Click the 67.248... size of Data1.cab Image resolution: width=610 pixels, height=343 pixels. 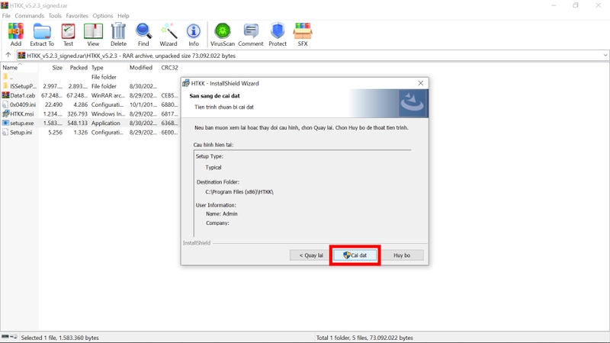tap(52, 95)
